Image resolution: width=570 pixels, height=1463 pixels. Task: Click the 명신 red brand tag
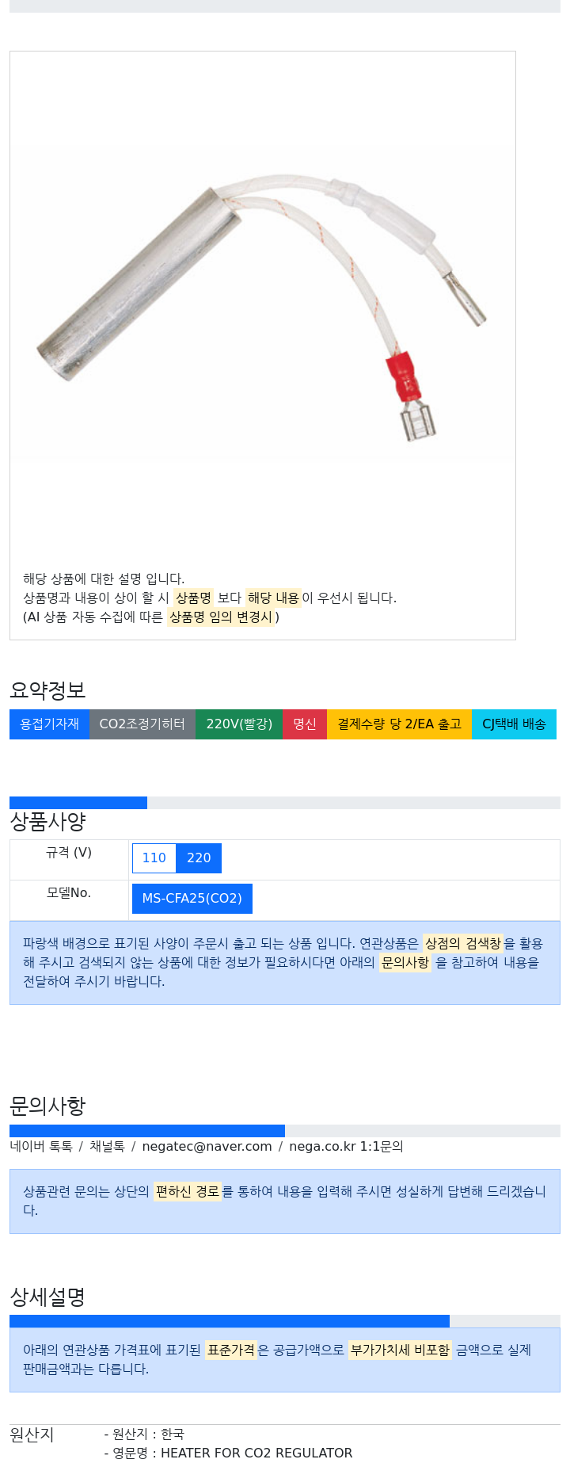pyautogui.click(x=305, y=724)
